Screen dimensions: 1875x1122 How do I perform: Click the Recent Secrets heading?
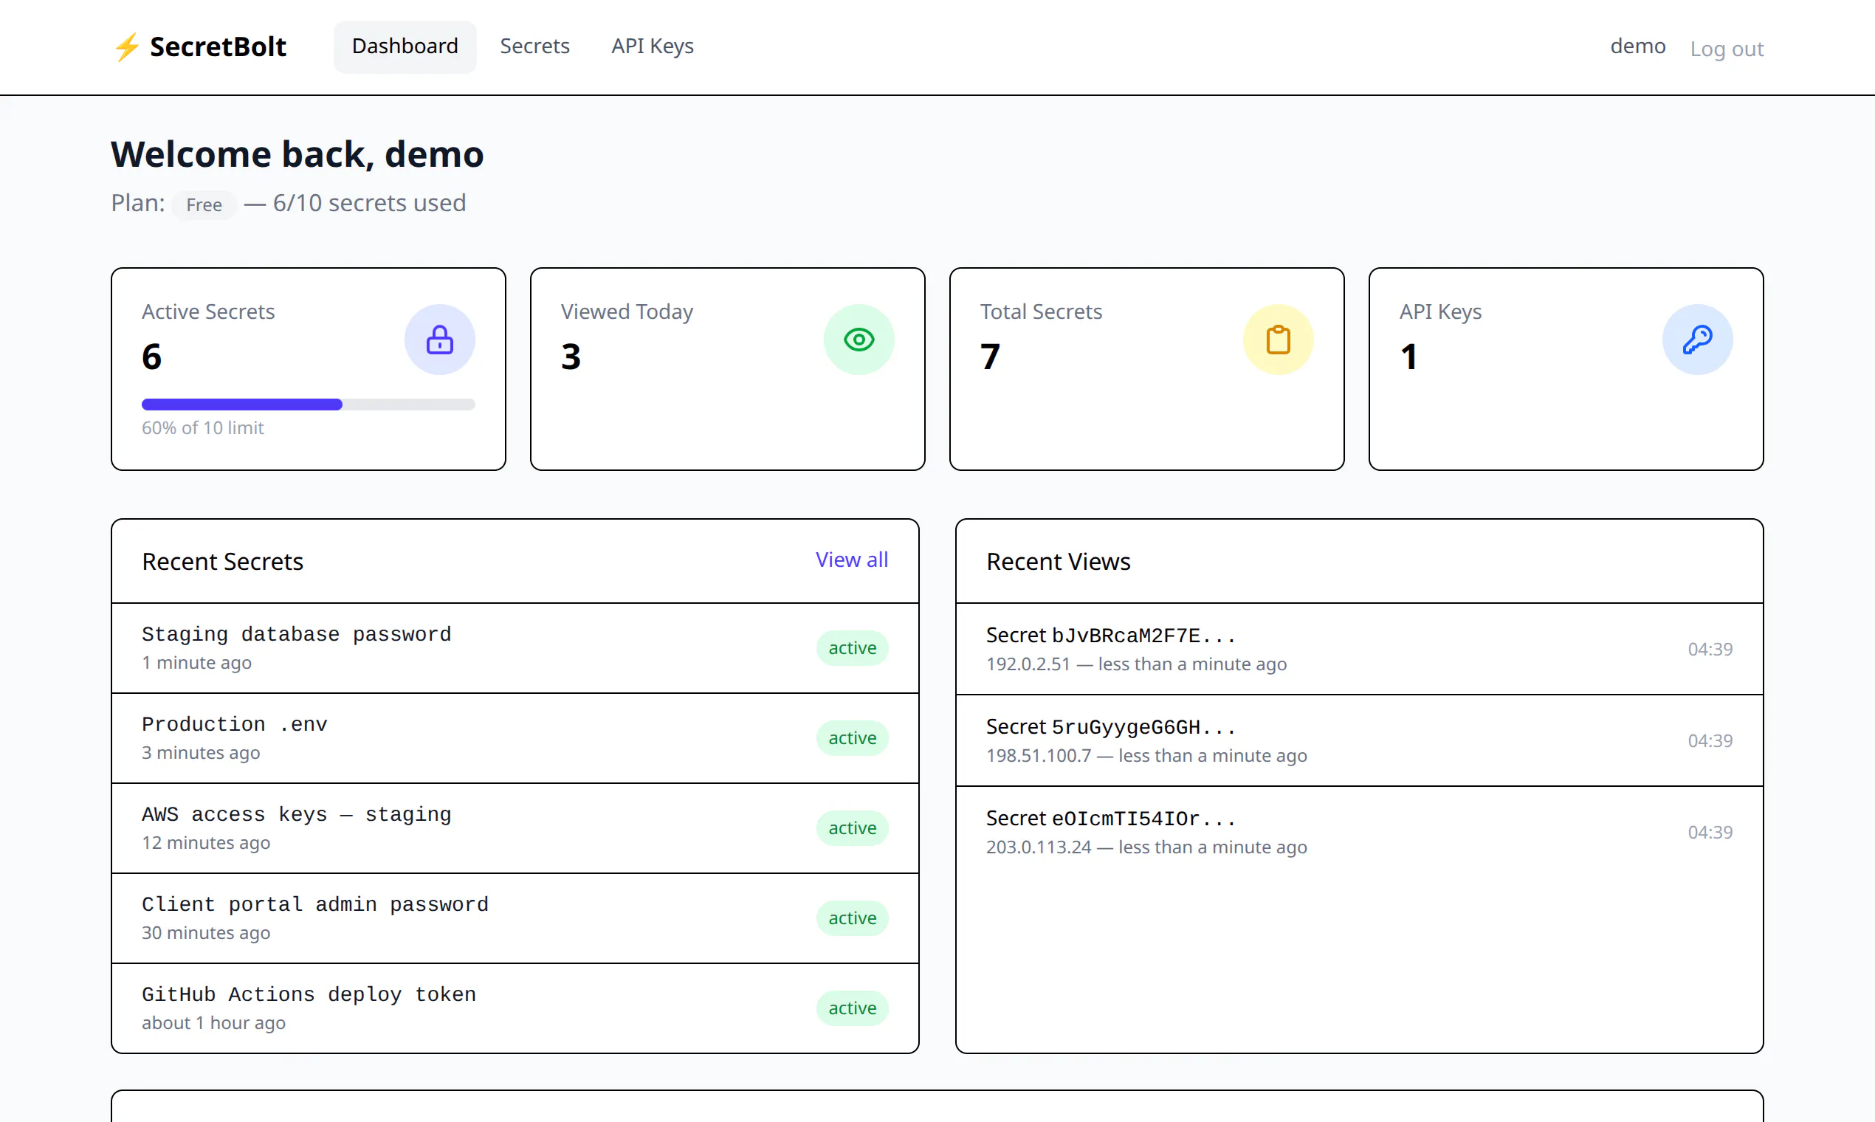click(222, 561)
